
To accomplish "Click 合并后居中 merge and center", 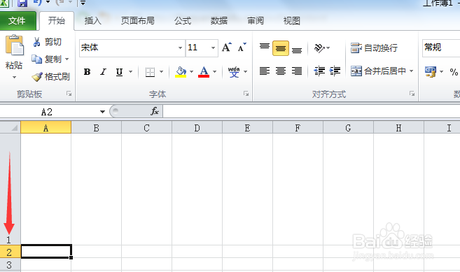I will click(378, 71).
